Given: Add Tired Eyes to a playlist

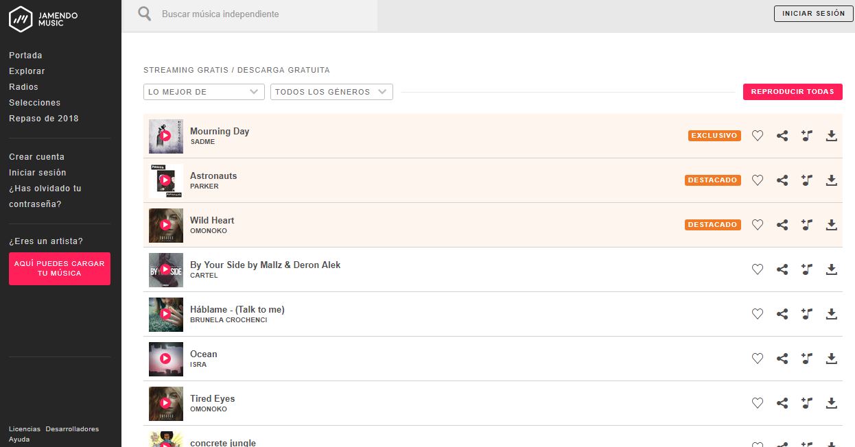Looking at the screenshot, I should click(807, 403).
